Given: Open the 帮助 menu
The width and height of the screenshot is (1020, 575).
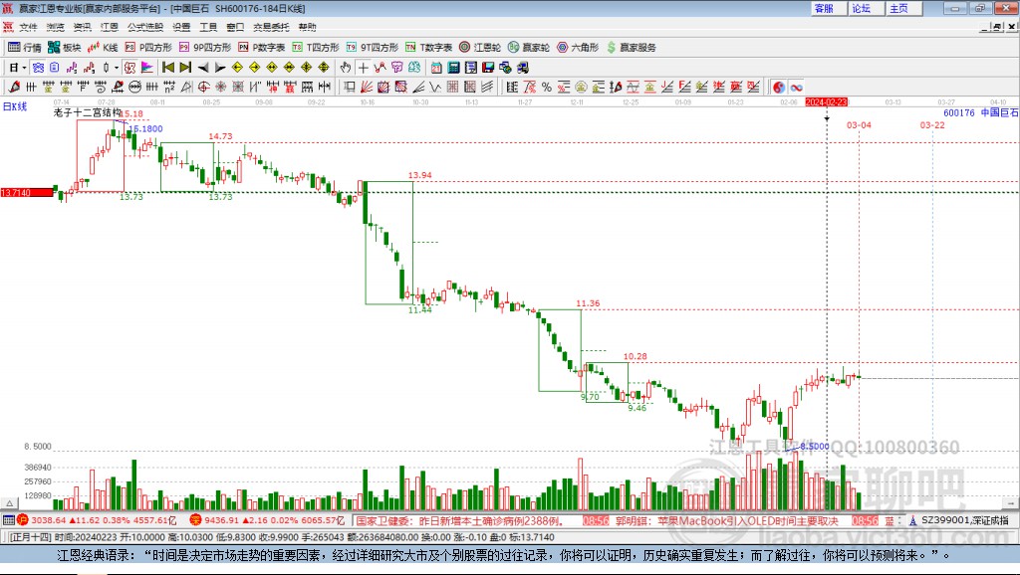Looking at the screenshot, I should [307, 27].
